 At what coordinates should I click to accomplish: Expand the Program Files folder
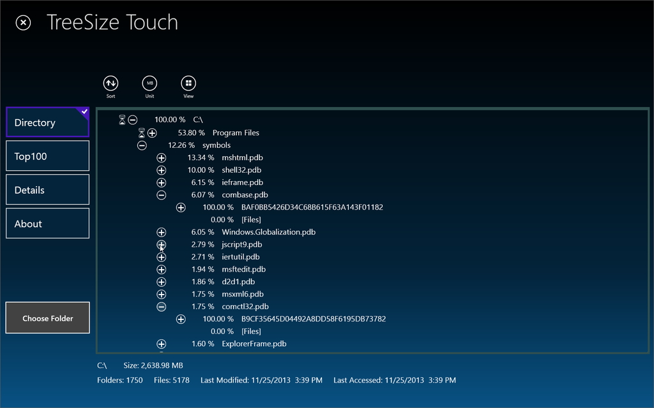tap(151, 133)
